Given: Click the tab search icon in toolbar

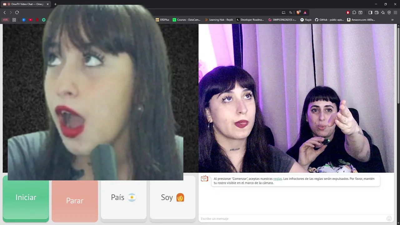Looking at the screenshot, I should click(360, 12).
